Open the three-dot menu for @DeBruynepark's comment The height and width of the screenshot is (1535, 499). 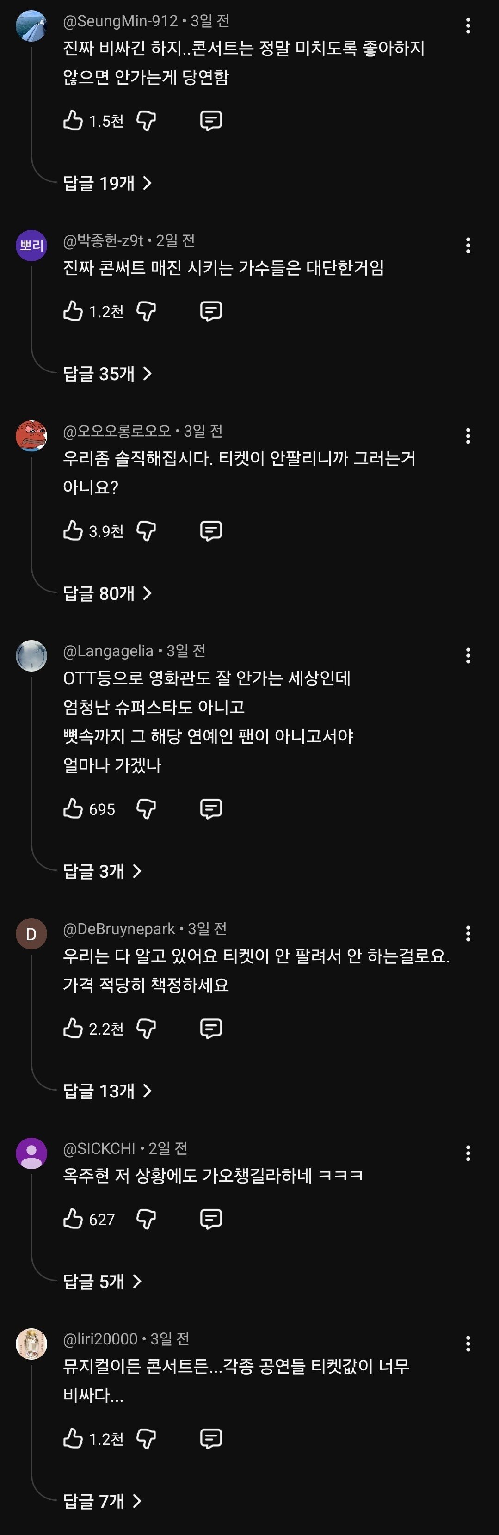pyautogui.click(x=468, y=933)
